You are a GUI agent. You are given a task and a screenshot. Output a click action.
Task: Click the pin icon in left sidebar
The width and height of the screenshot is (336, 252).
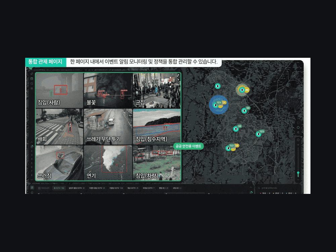click(32, 74)
